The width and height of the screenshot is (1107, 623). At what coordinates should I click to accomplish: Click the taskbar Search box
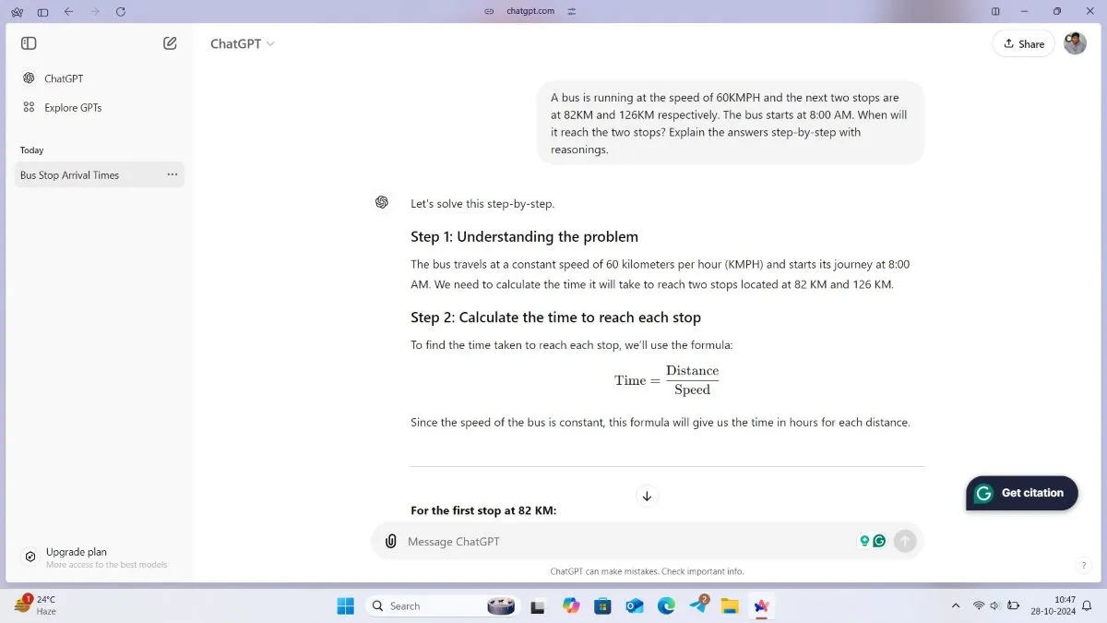click(441, 605)
